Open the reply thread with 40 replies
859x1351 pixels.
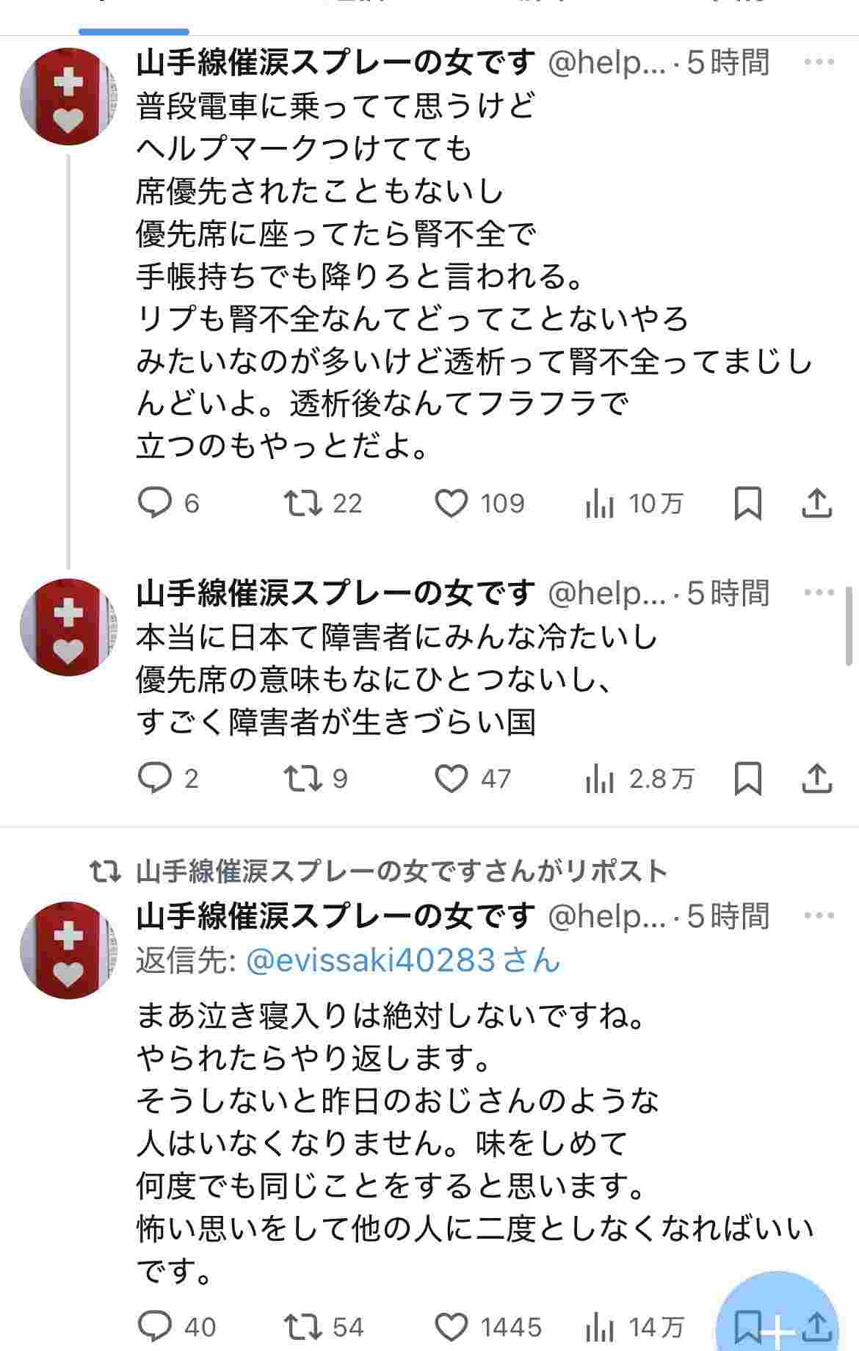click(x=155, y=1326)
